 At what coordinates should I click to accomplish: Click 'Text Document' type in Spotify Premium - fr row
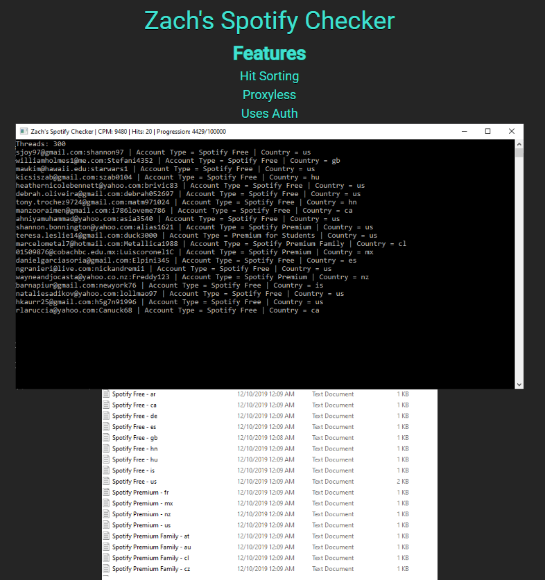coord(333,492)
